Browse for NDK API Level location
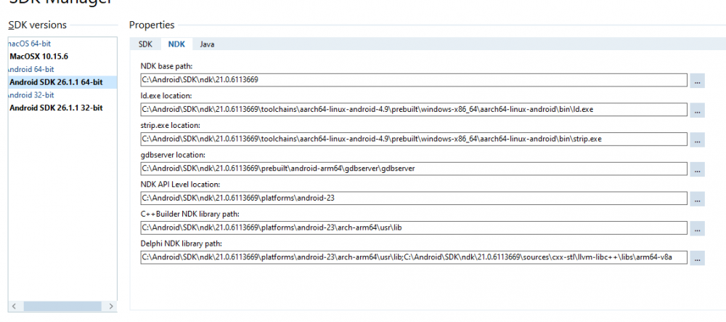Viewport: 726px width, 322px height. pyautogui.click(x=697, y=198)
